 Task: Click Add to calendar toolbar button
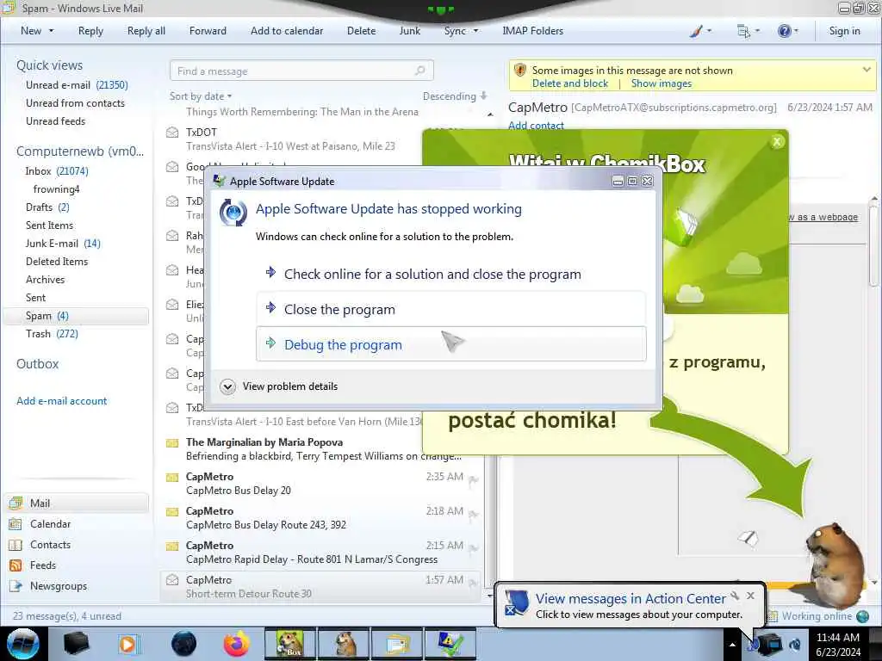287,31
